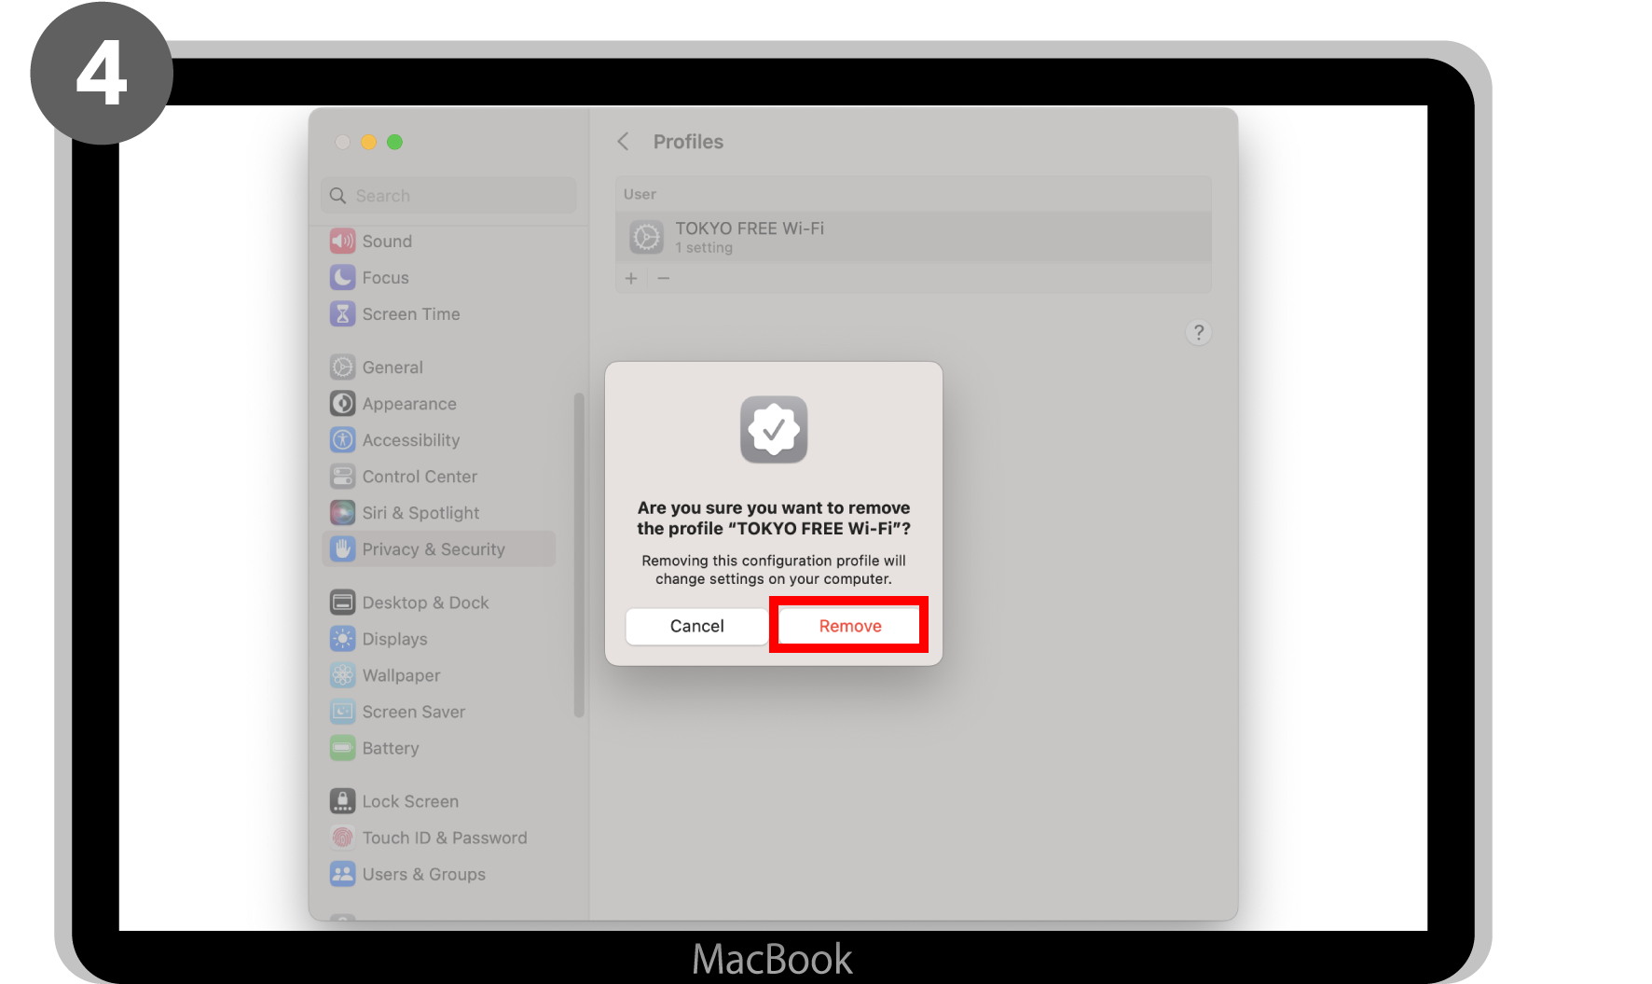The image size is (1652, 984).
Task: Select Privacy & Security in sidebar
Action: [x=434, y=549]
